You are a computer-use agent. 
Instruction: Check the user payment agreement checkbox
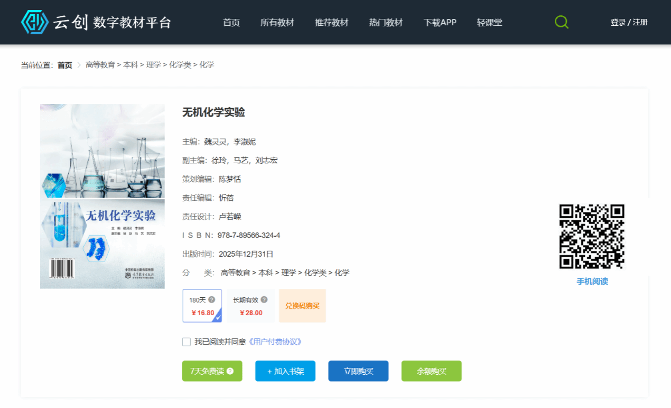point(187,342)
